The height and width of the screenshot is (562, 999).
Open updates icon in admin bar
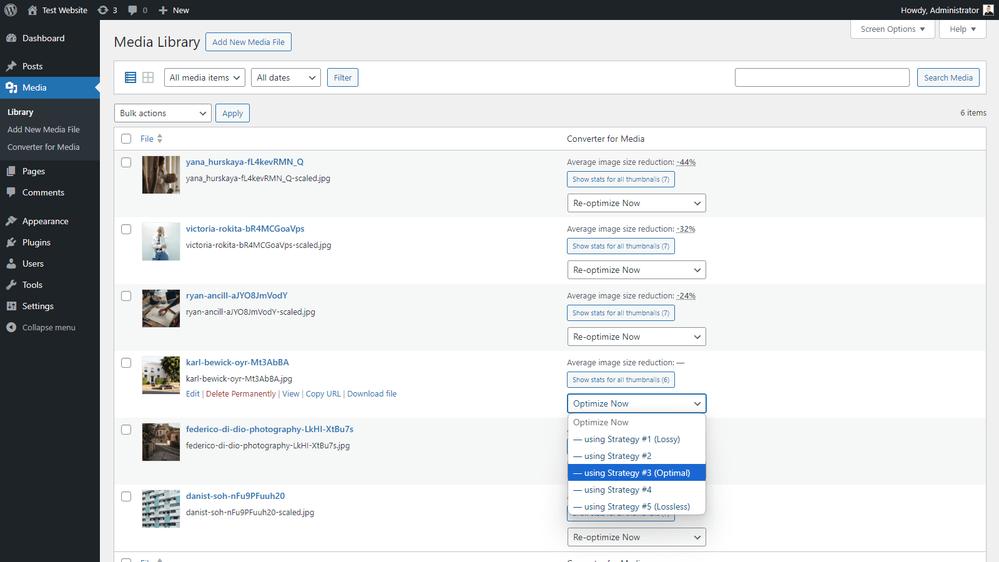(x=104, y=10)
